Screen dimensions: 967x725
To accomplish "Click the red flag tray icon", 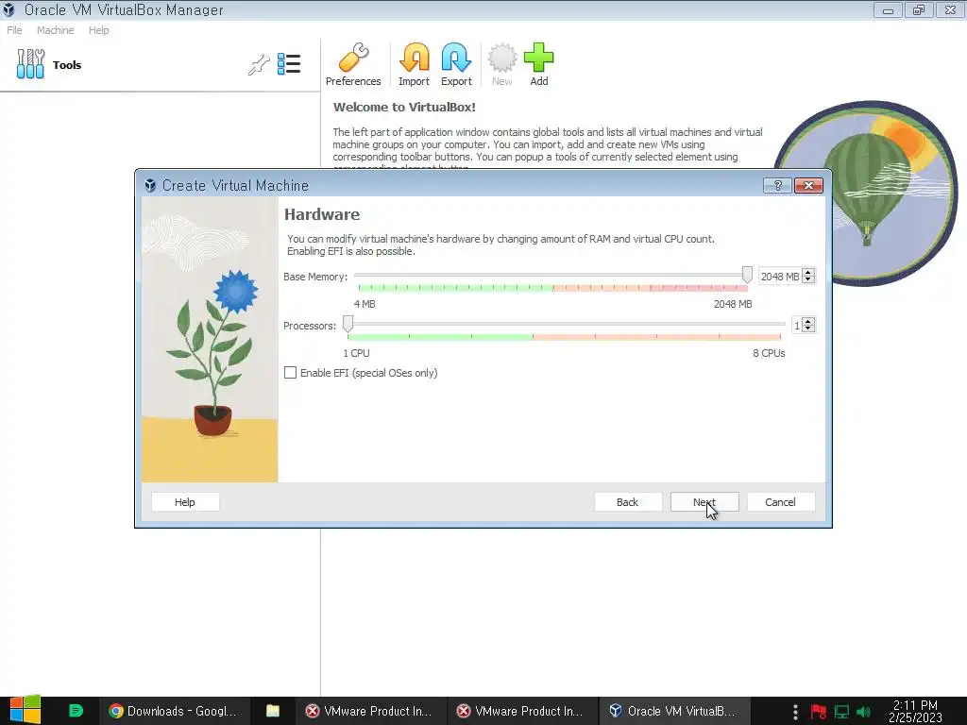I will coord(819,712).
